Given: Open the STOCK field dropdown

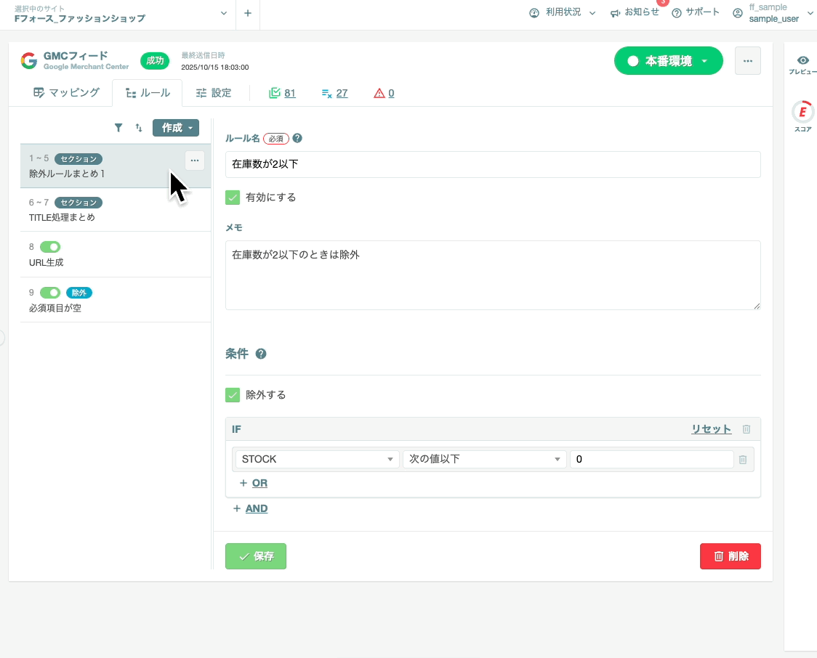Looking at the screenshot, I should point(318,459).
